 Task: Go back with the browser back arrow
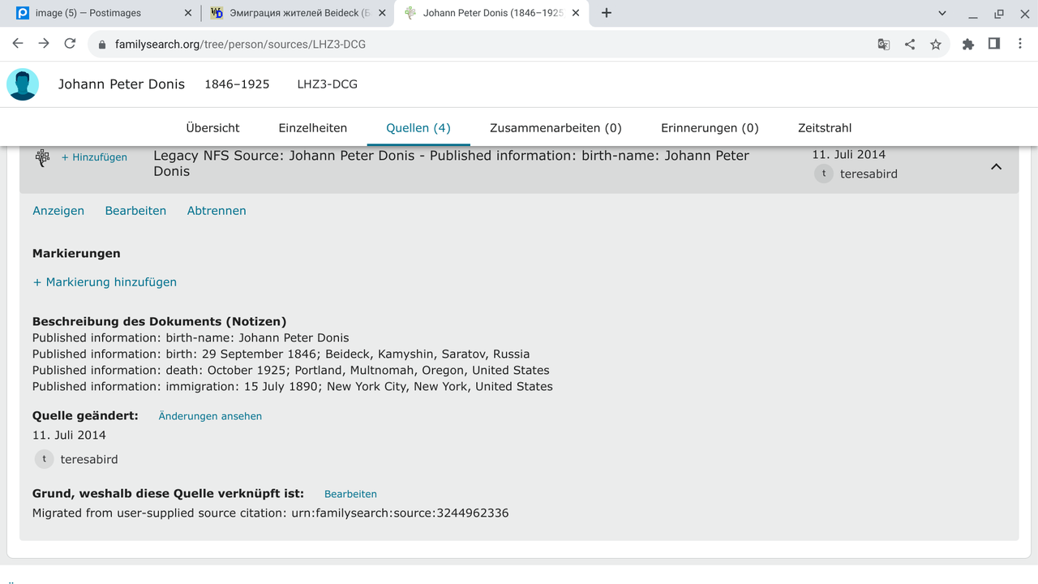tap(18, 44)
